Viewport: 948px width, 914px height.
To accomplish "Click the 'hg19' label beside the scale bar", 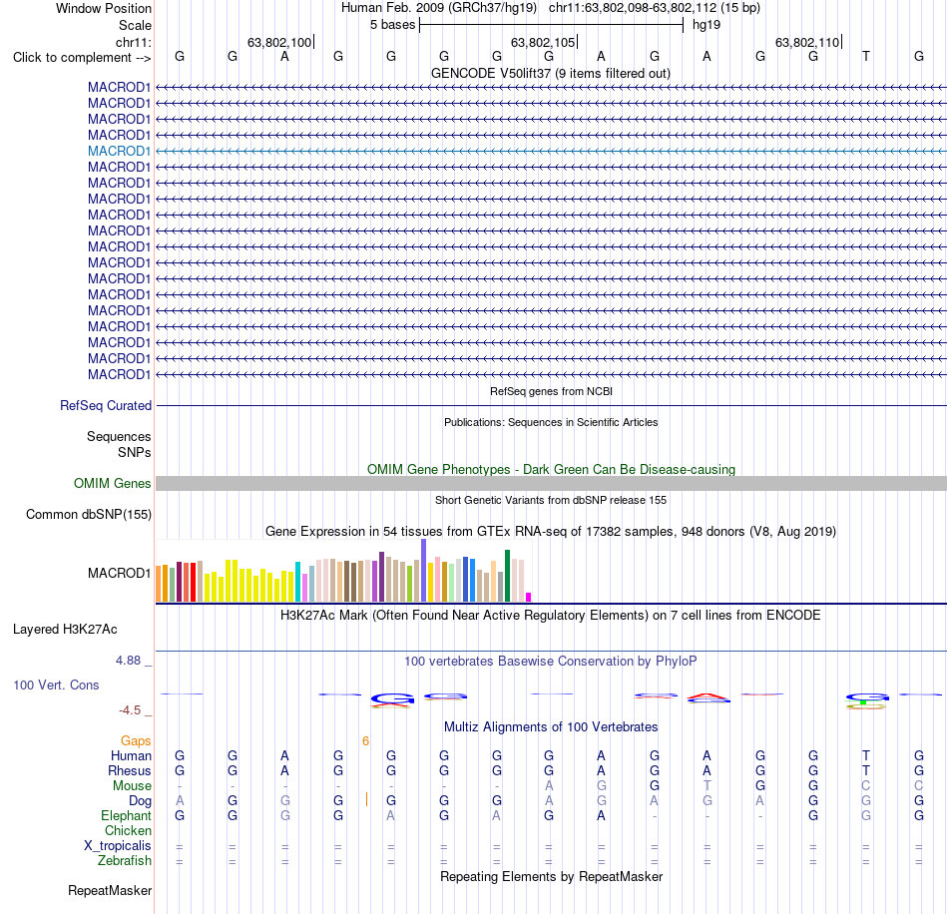I will click(707, 25).
